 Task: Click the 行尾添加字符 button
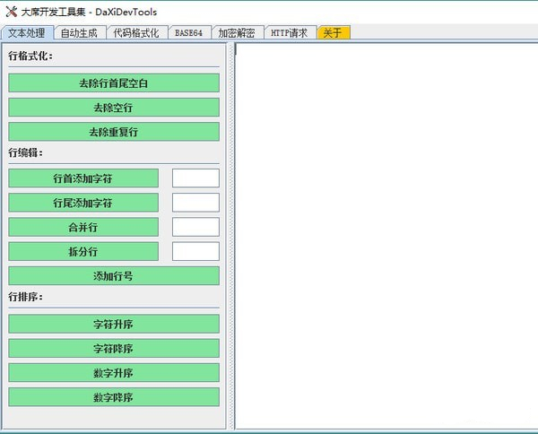(x=83, y=203)
